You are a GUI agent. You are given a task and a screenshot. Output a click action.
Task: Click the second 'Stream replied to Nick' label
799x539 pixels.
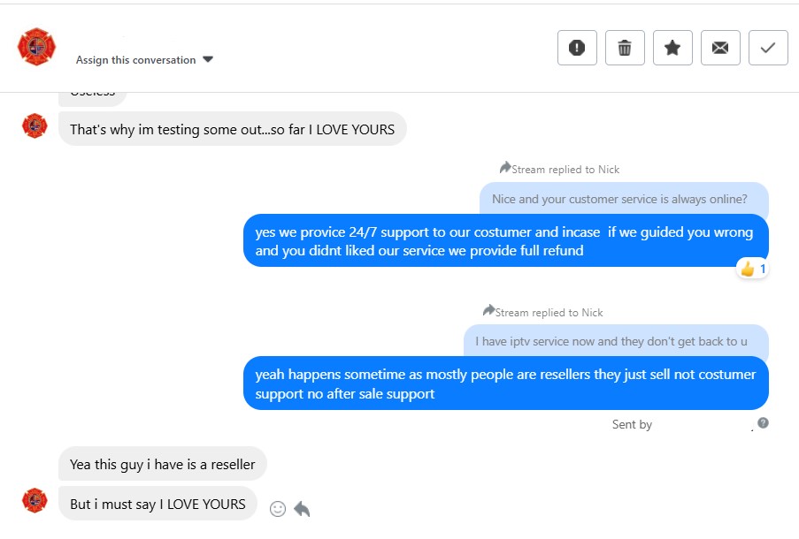[x=543, y=312]
